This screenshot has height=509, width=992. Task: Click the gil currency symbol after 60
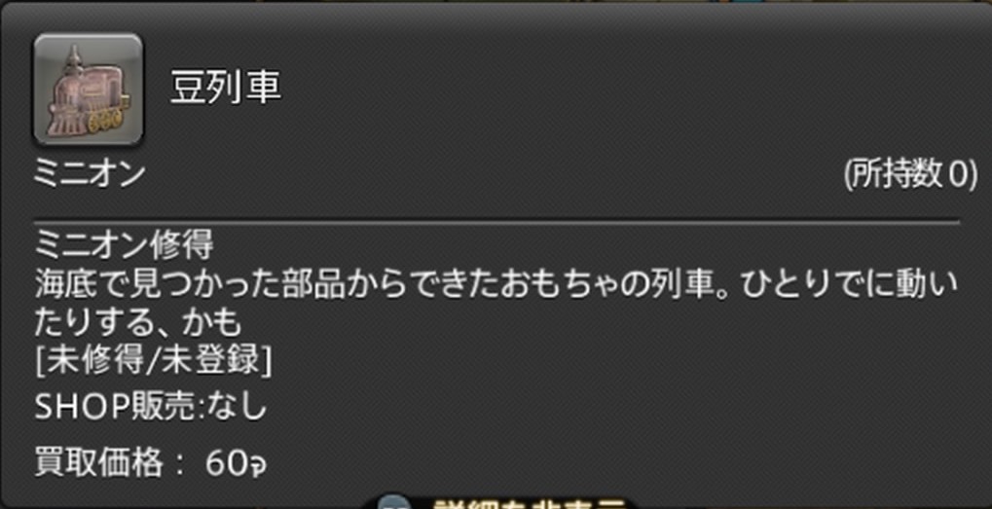(256, 466)
